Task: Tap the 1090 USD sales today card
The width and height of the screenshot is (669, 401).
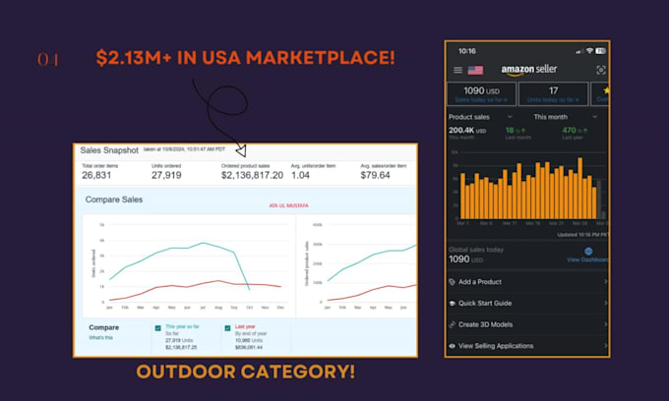Action: (x=481, y=93)
